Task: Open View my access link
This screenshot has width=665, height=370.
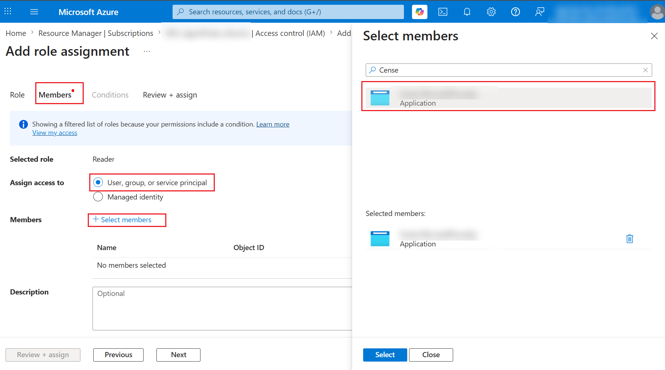Action: [x=55, y=133]
